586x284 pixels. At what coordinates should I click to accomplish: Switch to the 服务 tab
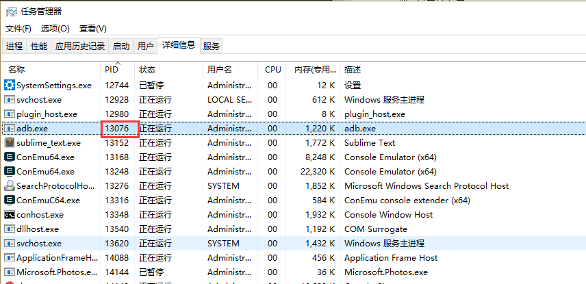point(211,47)
